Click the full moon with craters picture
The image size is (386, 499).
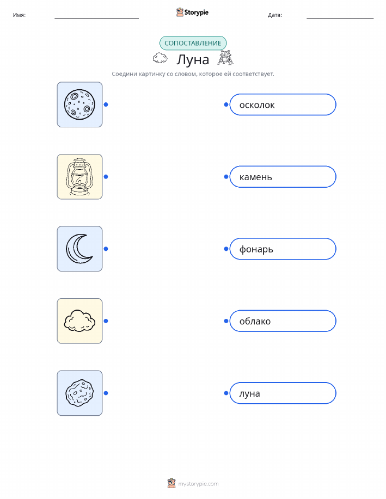click(x=79, y=104)
